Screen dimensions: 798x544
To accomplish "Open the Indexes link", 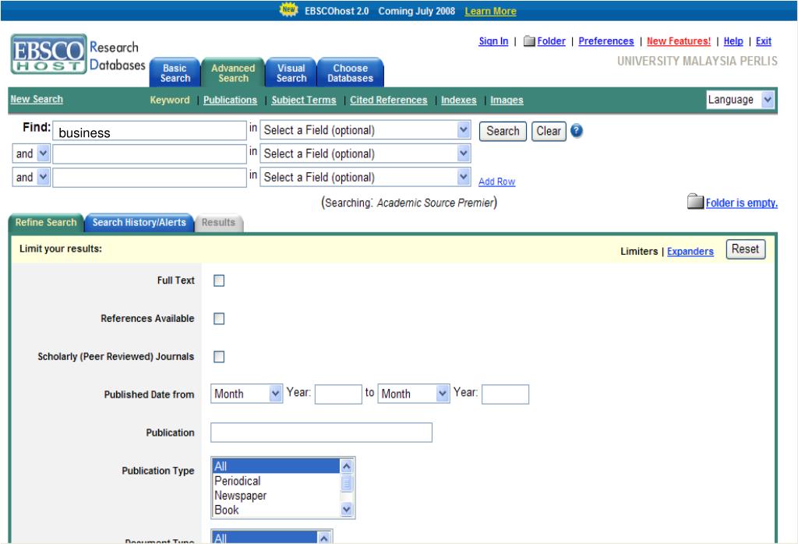I will [458, 101].
